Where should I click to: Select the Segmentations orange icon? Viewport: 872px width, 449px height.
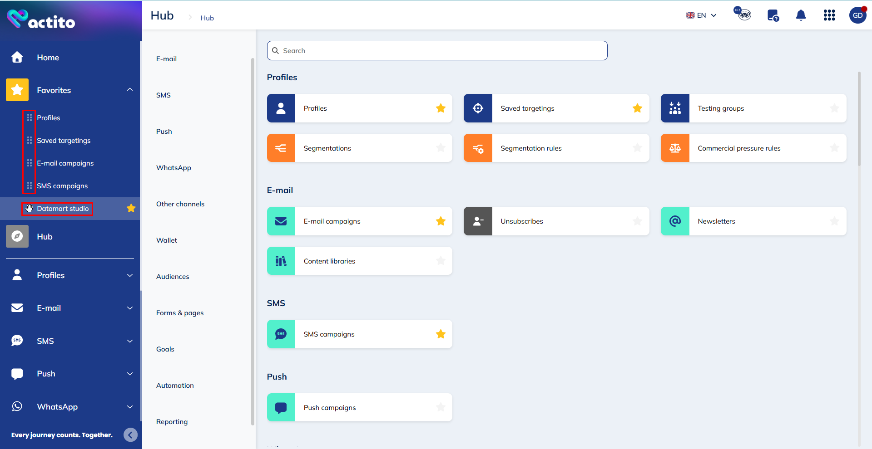[x=281, y=148]
